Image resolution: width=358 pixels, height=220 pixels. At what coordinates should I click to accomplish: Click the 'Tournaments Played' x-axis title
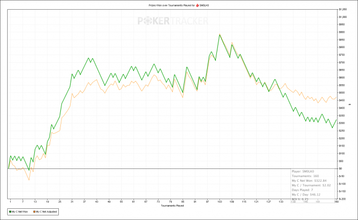172,206
